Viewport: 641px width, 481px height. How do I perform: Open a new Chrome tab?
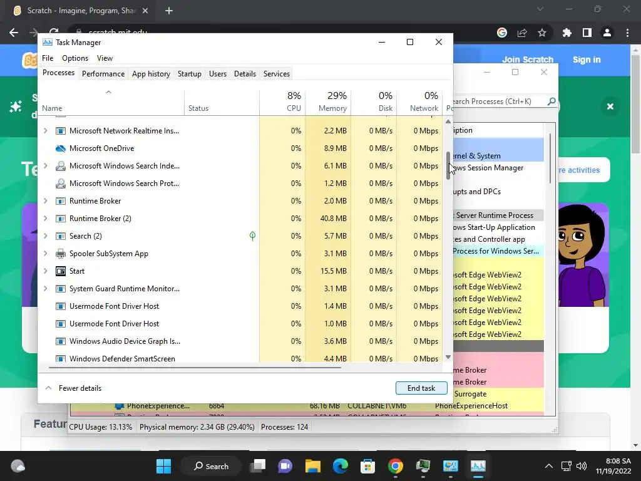[x=169, y=11]
